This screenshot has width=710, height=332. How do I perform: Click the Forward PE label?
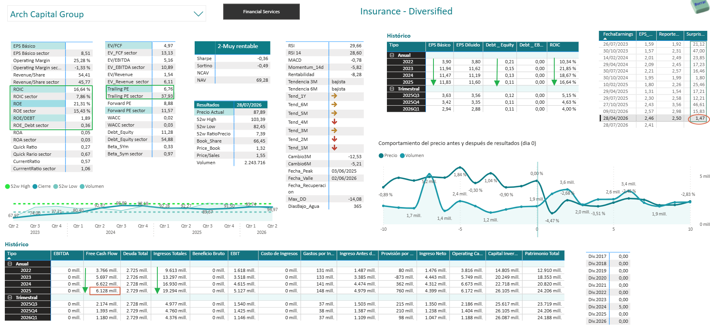coord(119,103)
